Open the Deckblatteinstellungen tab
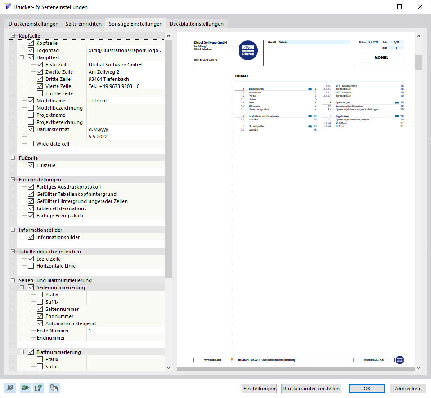Image resolution: width=431 pixels, height=398 pixels. point(197,24)
